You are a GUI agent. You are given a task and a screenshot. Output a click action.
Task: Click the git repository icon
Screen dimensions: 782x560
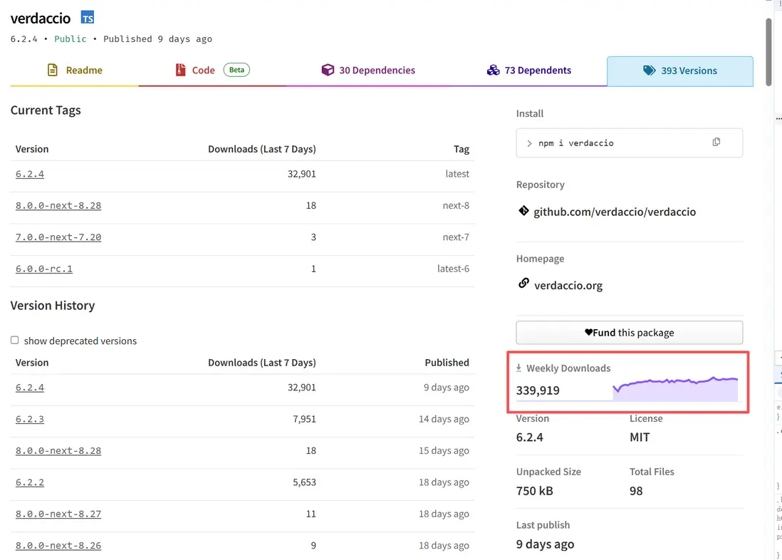pyautogui.click(x=523, y=211)
